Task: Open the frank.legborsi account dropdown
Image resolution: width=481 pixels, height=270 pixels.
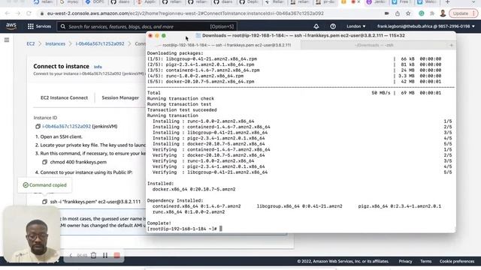Action: click(426, 27)
